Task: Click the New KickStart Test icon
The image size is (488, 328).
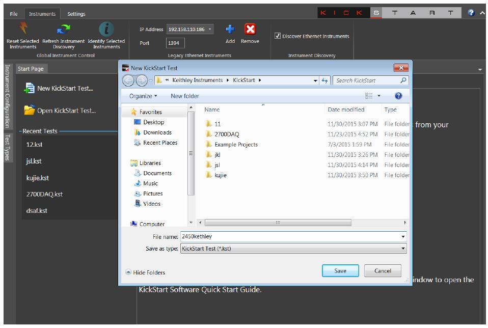Action: pyautogui.click(x=30, y=88)
